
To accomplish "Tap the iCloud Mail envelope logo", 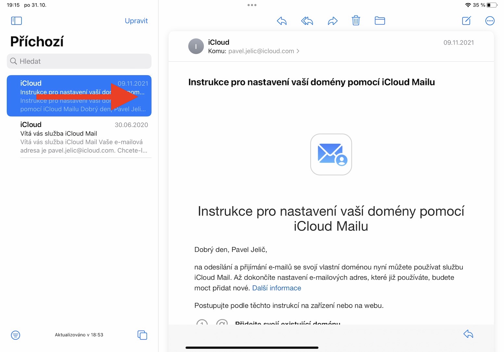I will 331,155.
